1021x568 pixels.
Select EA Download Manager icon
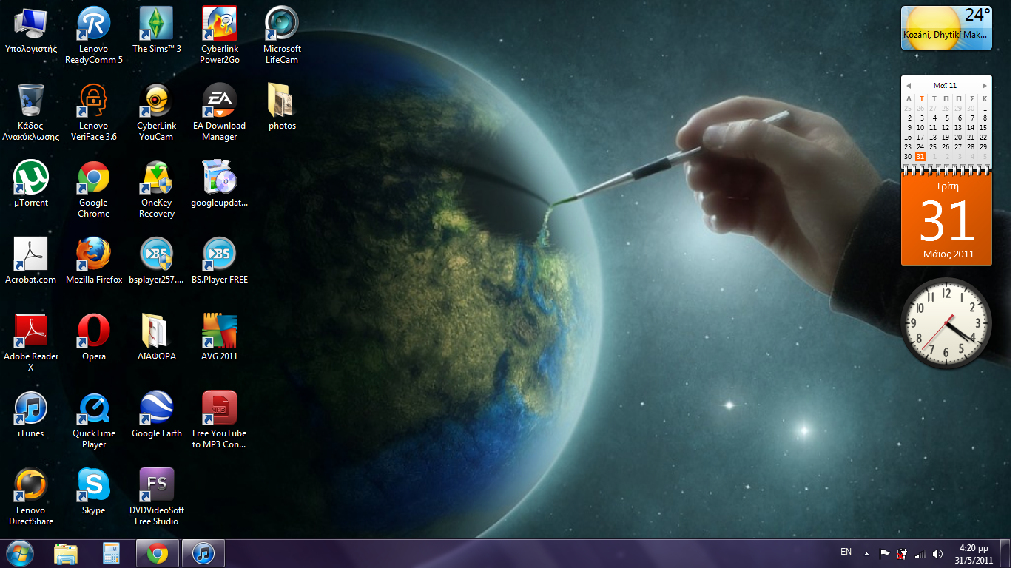click(x=220, y=112)
